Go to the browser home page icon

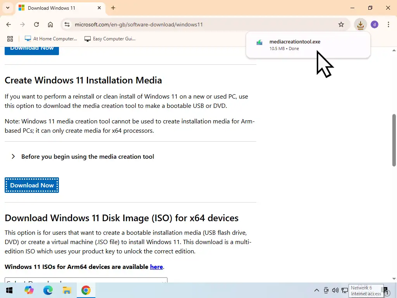50,24
